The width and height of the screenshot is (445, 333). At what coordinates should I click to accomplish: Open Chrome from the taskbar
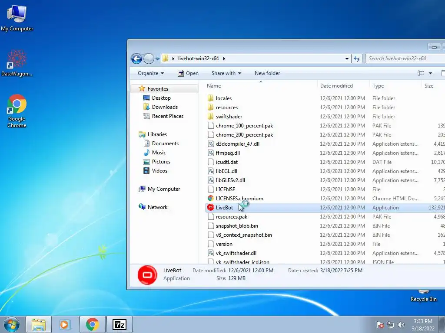pyautogui.click(x=92, y=324)
